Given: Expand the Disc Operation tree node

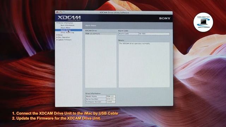Looking at the screenshot, I should 57,37.
